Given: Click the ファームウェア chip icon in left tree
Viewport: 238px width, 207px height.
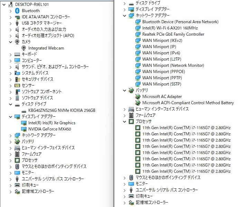Looking at the screenshot, I should coord(17,154).
